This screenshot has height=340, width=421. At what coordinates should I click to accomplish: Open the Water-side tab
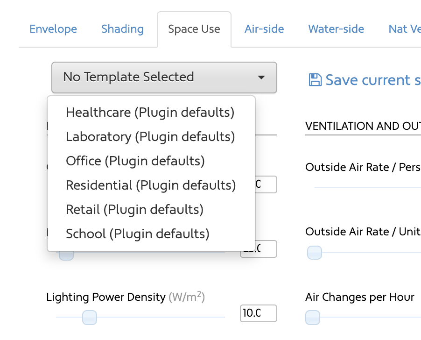336,29
